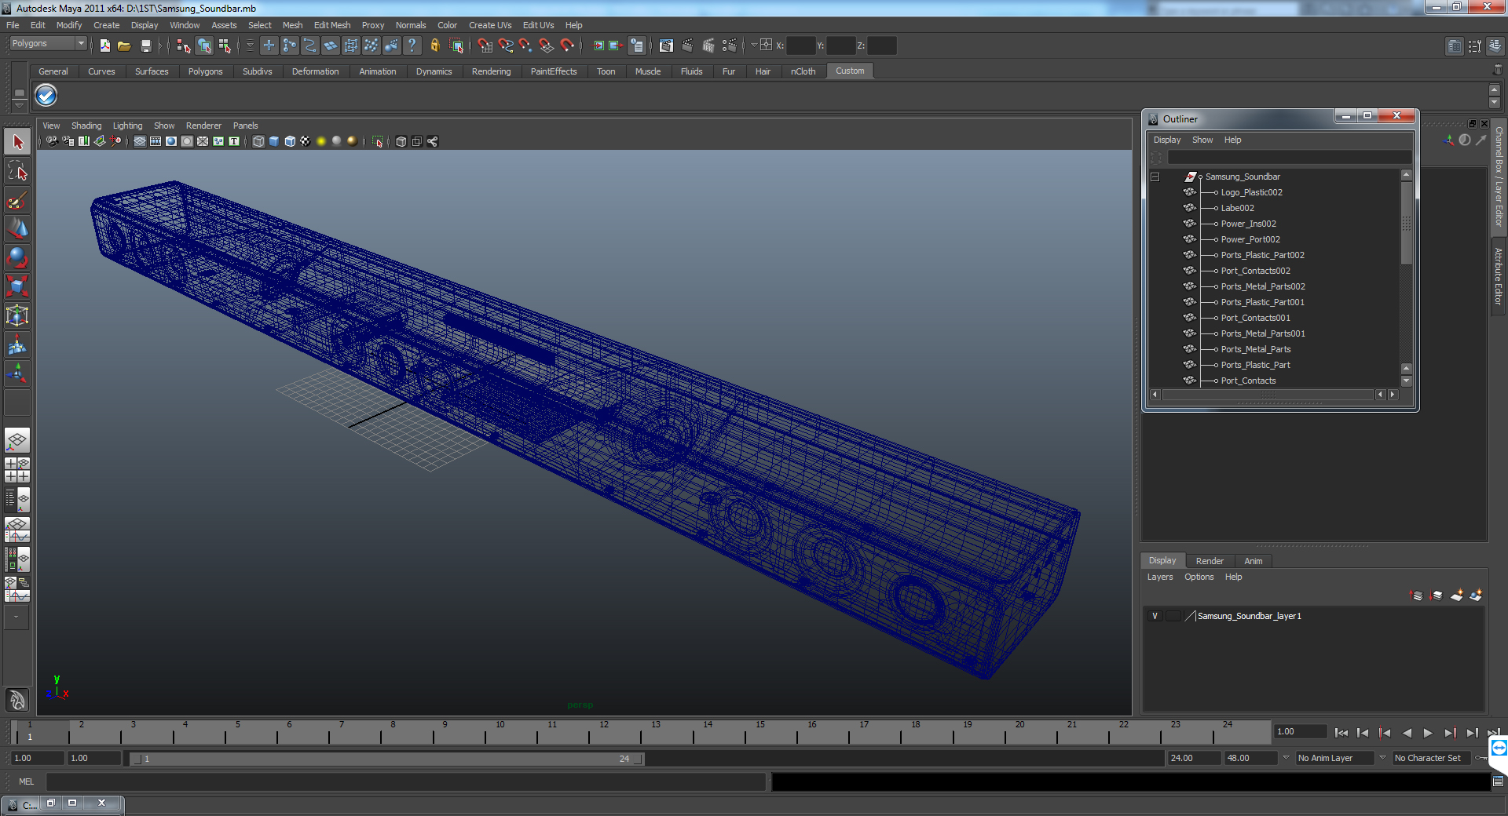The height and width of the screenshot is (816, 1508).
Task: Click the range slider bar
Action: [387, 759]
